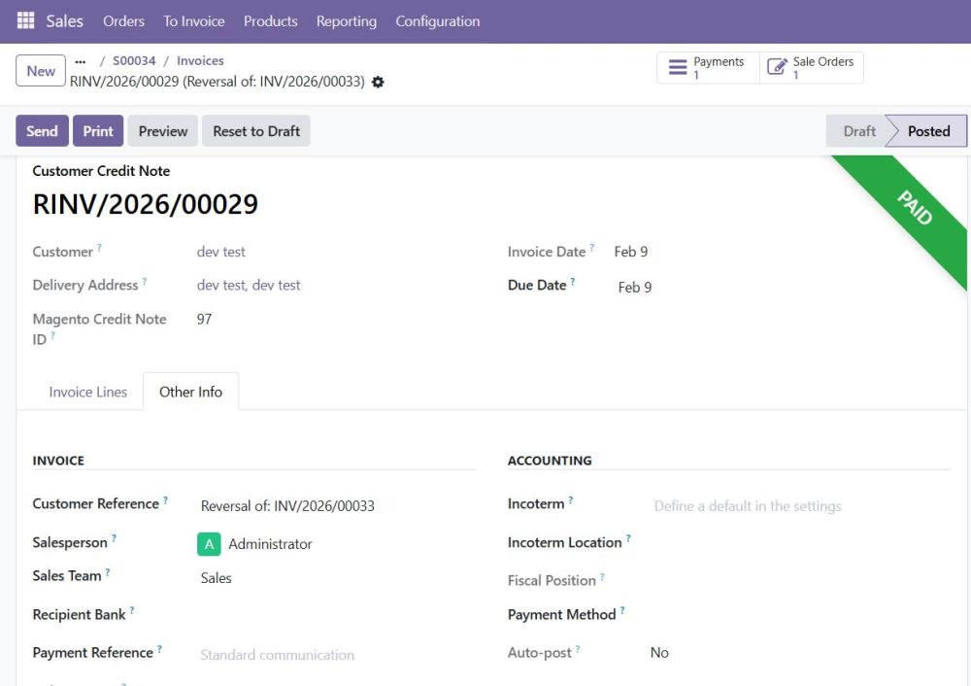Open the Configuration menu
971x686 pixels.
(x=436, y=20)
